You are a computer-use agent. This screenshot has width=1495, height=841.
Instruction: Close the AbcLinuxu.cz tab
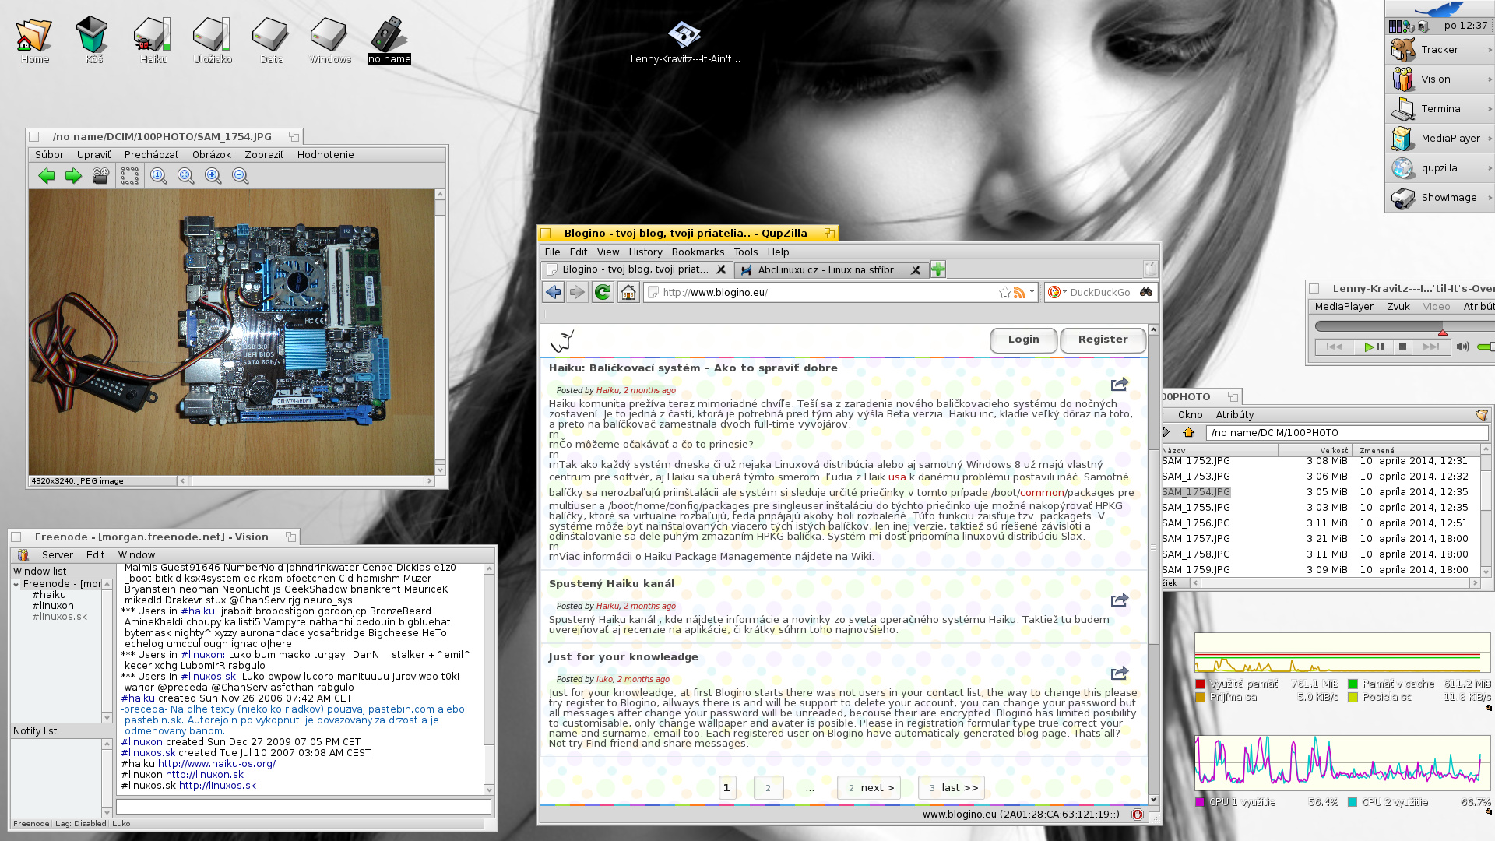916,269
